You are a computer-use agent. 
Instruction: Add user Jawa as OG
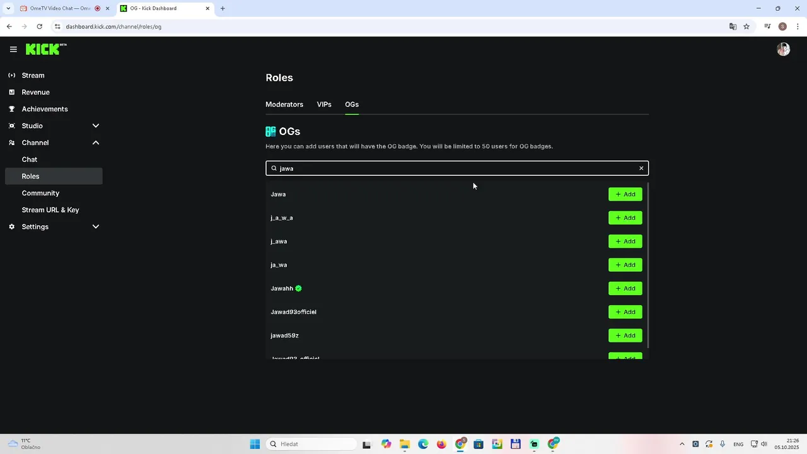625,194
